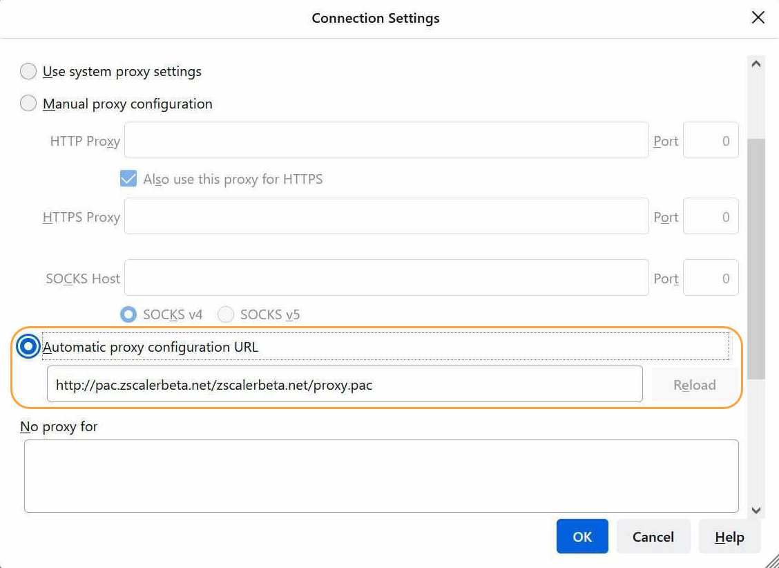Select SOCKS v5 radio option
Viewport: 779px width, 568px height.
pyautogui.click(x=226, y=314)
